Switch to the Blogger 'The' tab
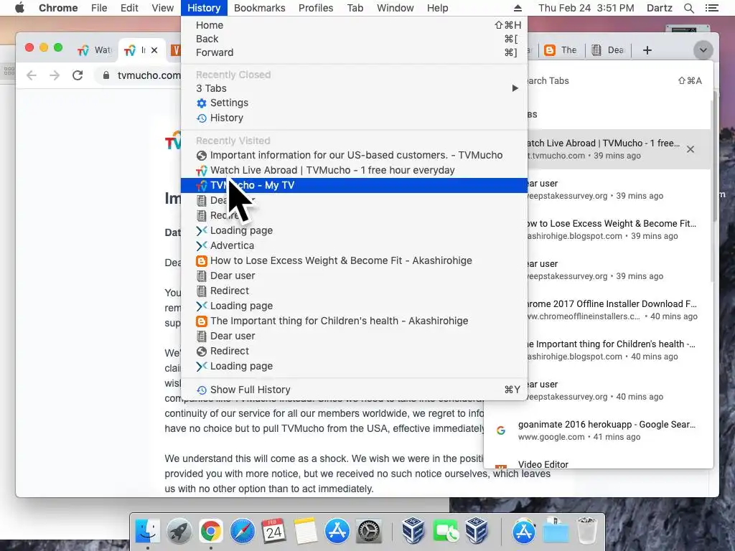Viewport: 735px width, 551px height. tap(561, 50)
